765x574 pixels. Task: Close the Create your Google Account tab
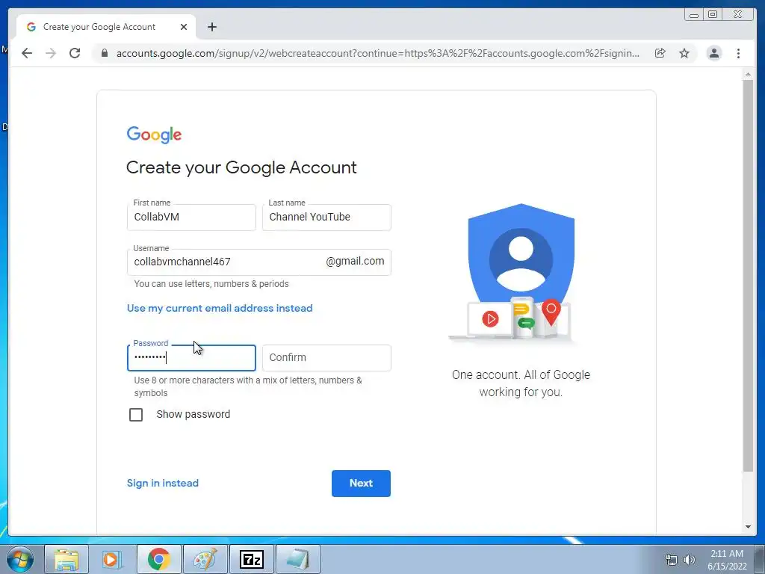[184, 27]
